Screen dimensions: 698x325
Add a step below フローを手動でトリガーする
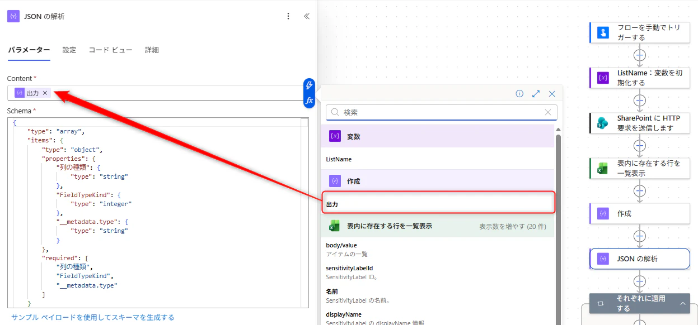pos(639,55)
